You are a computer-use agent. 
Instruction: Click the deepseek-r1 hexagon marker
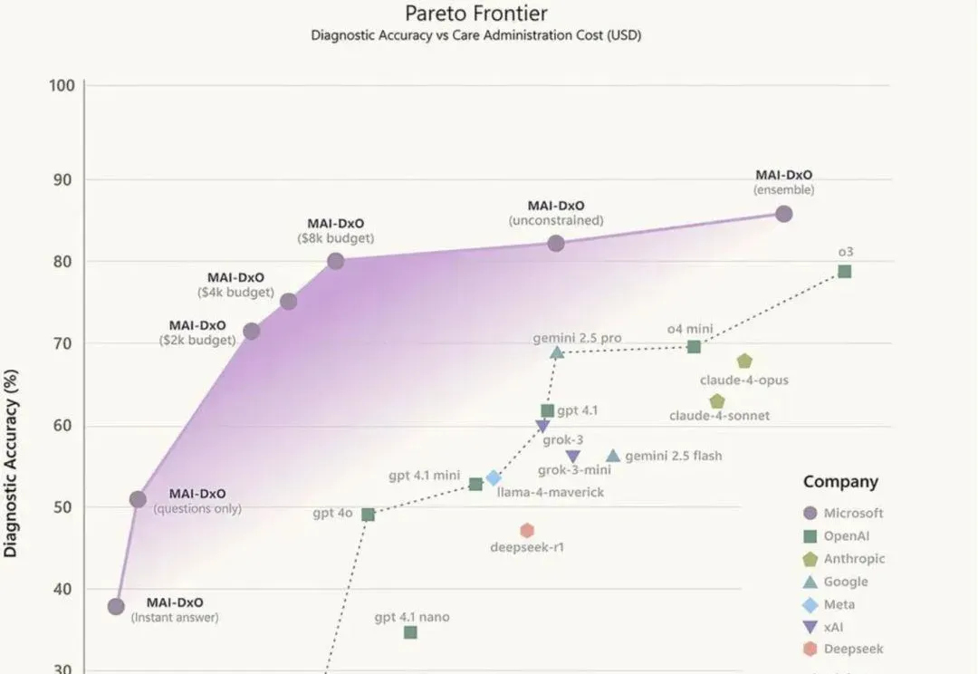[x=527, y=531]
